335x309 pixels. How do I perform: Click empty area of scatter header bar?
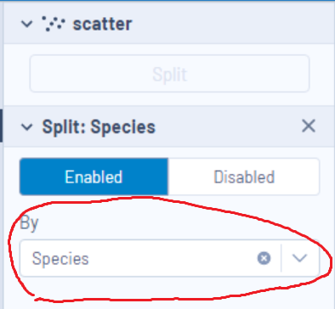click(x=227, y=24)
